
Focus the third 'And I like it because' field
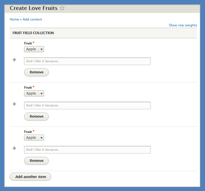pos(87,150)
